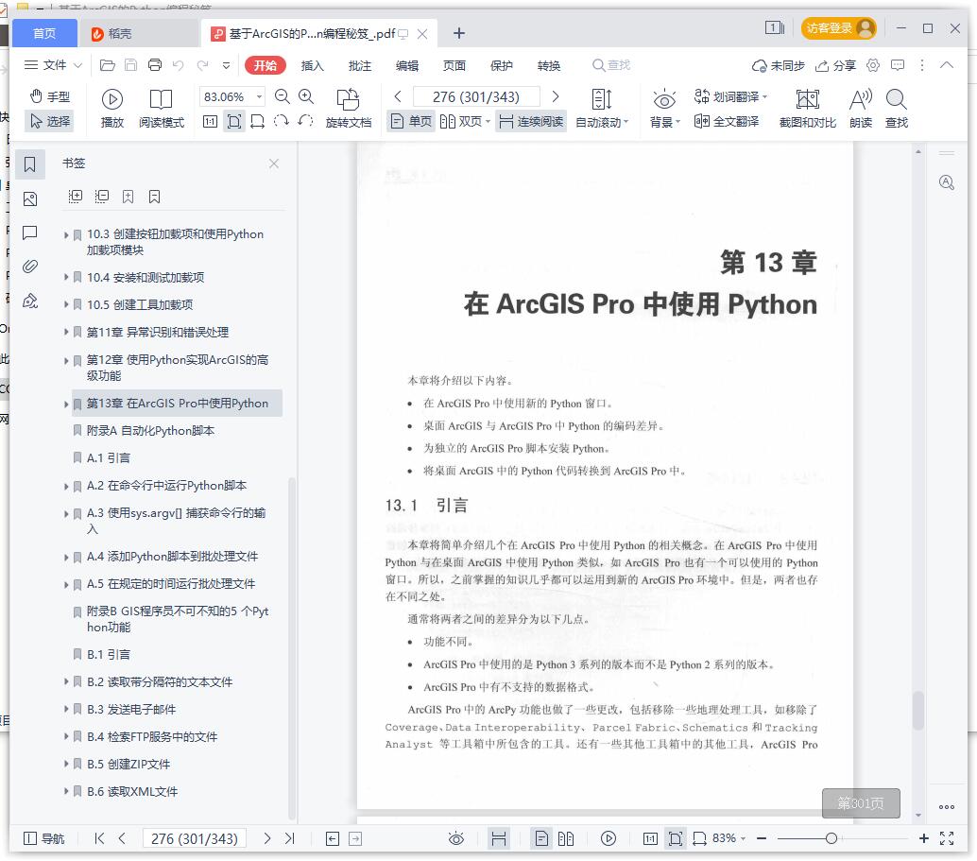Jump to the last page in status bar

(290, 838)
